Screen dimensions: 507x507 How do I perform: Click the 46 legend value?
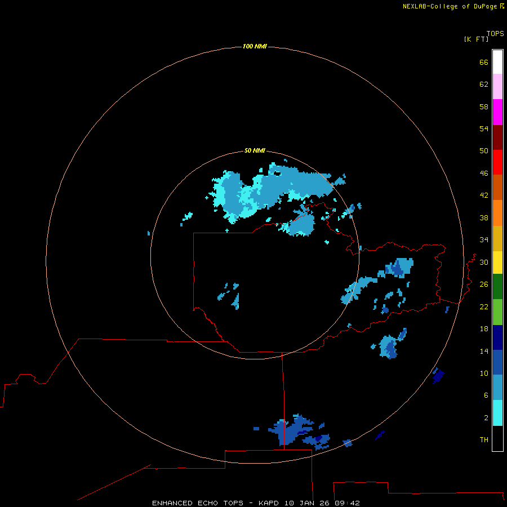point(484,174)
